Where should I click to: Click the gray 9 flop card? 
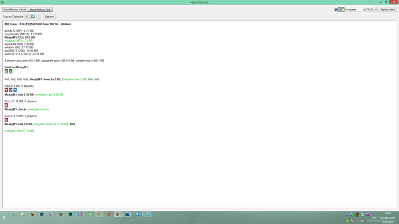pos(11,90)
